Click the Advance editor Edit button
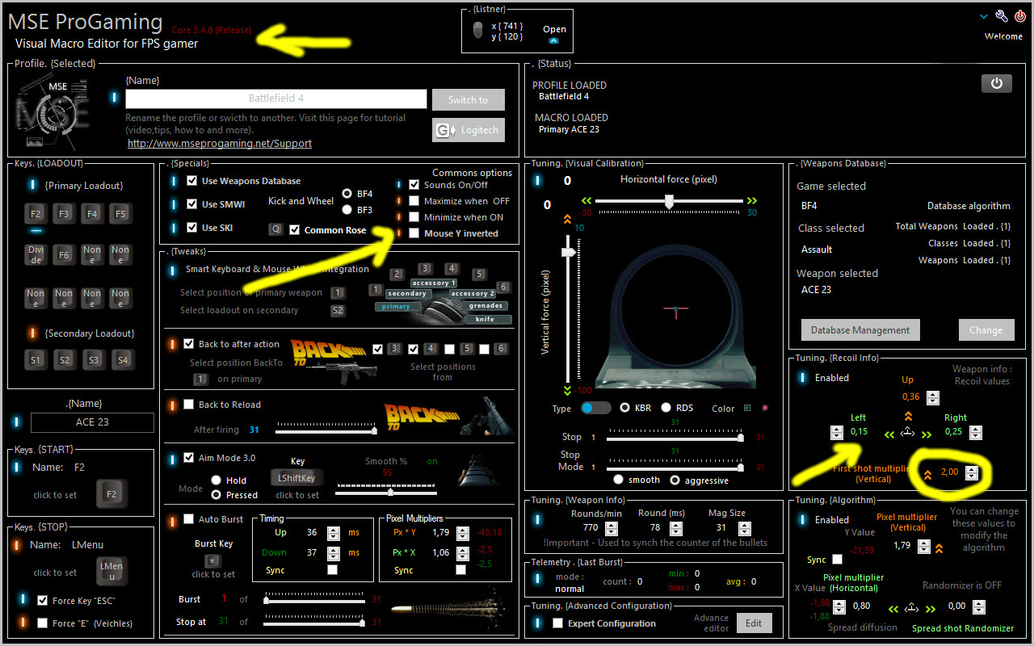1034x646 pixels. point(754,623)
